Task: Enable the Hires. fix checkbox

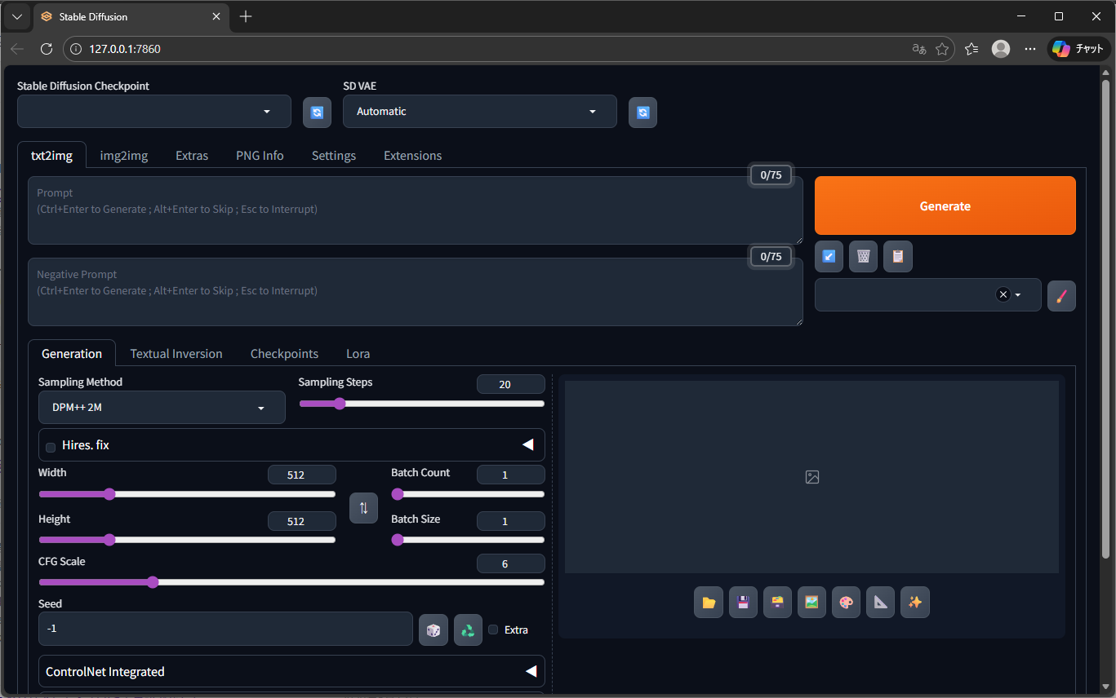Action: coord(51,447)
